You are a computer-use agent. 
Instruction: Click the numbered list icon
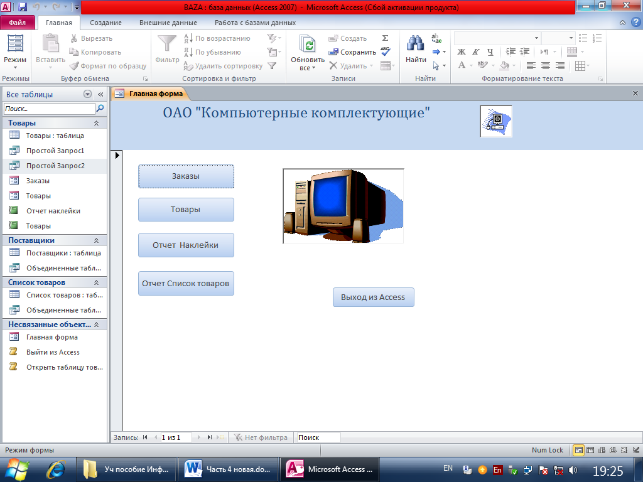click(597, 38)
